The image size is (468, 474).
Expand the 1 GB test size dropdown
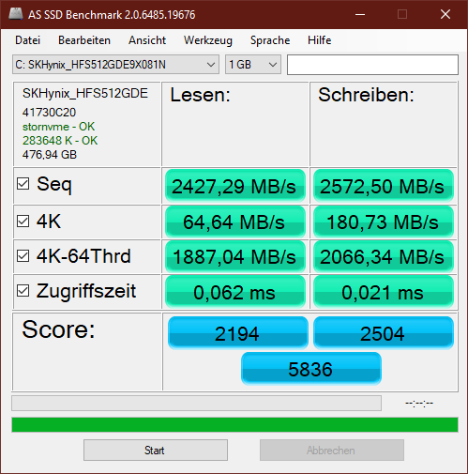(x=253, y=65)
